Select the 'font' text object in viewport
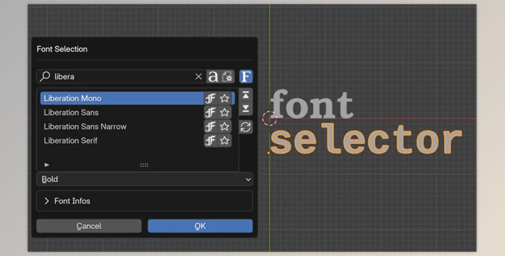This screenshot has width=505, height=256. tap(312, 104)
